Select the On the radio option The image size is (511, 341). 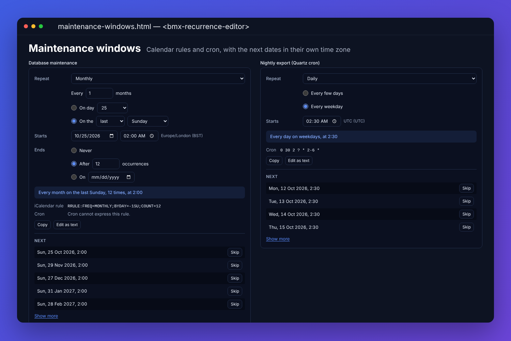pos(74,121)
